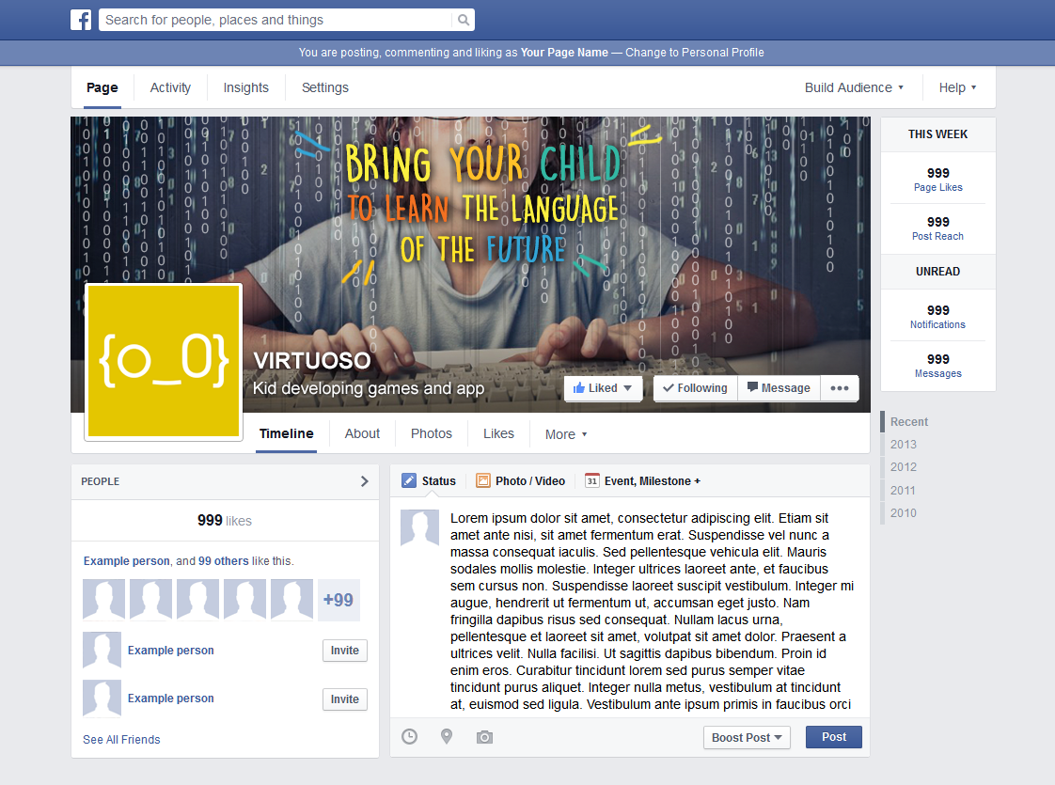The image size is (1055, 785).
Task: Switch to the Page tab
Action: click(102, 87)
